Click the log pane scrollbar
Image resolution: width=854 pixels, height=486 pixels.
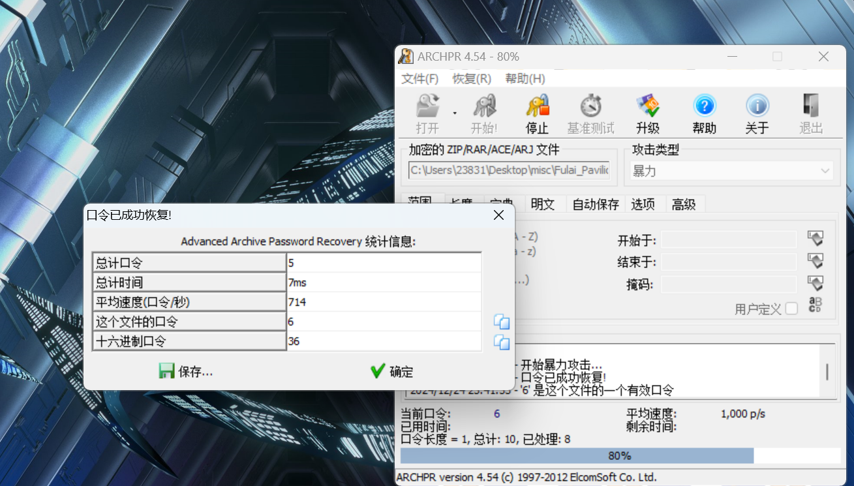(x=827, y=372)
